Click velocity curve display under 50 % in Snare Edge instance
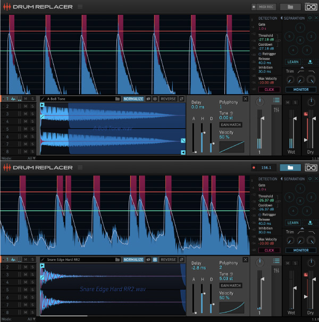The height and width of the screenshot is (322, 319). click(x=232, y=308)
